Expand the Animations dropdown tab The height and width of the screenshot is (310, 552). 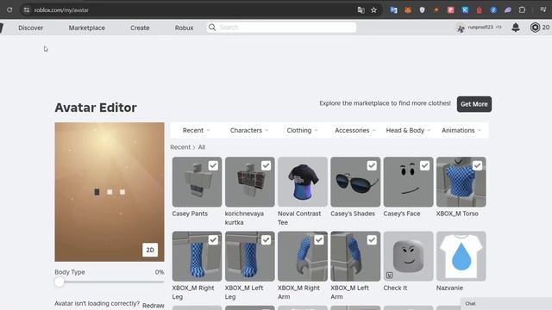pyautogui.click(x=461, y=130)
